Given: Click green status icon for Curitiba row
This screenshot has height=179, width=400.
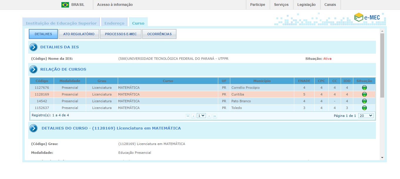Looking at the screenshot, I should pyautogui.click(x=364, y=94).
